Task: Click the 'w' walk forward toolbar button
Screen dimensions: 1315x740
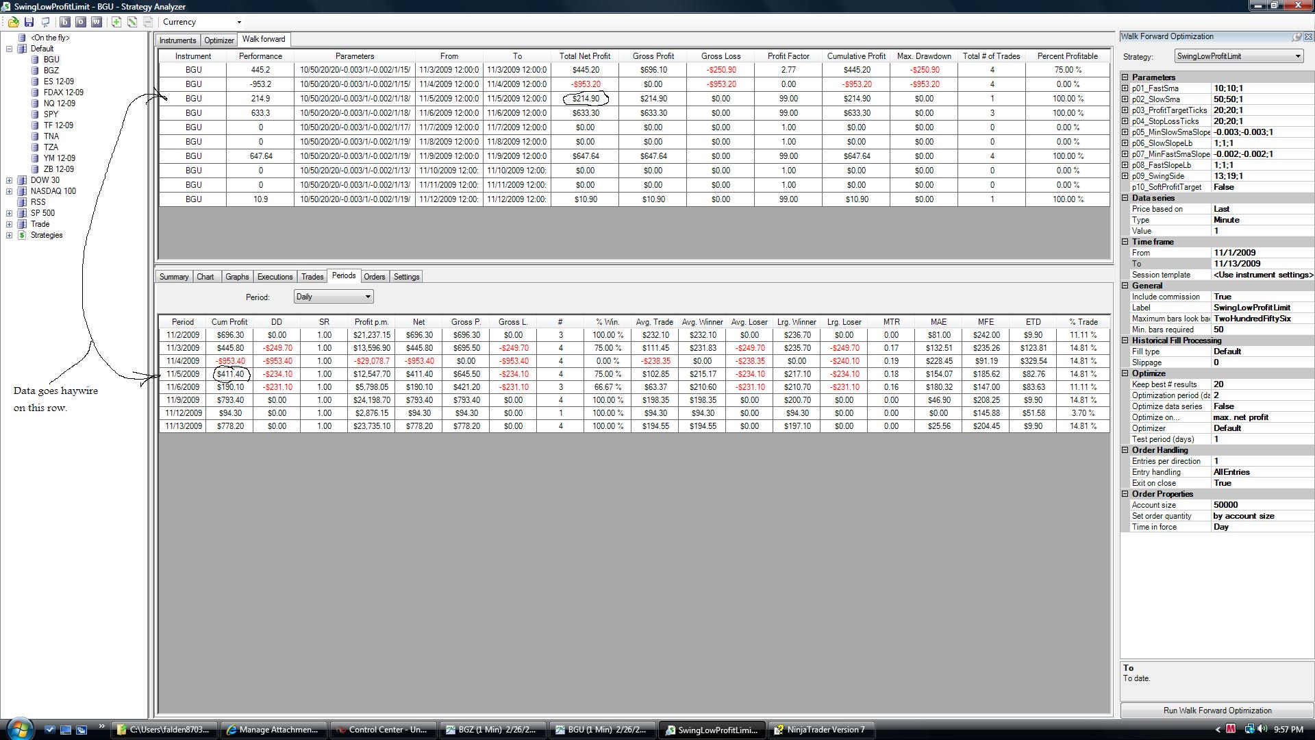Action: pos(97,22)
